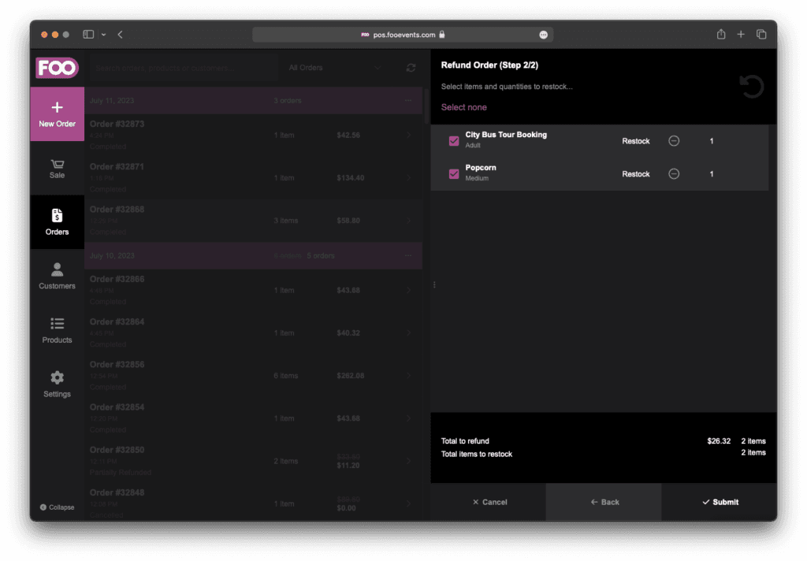Start a New Order

click(57, 114)
